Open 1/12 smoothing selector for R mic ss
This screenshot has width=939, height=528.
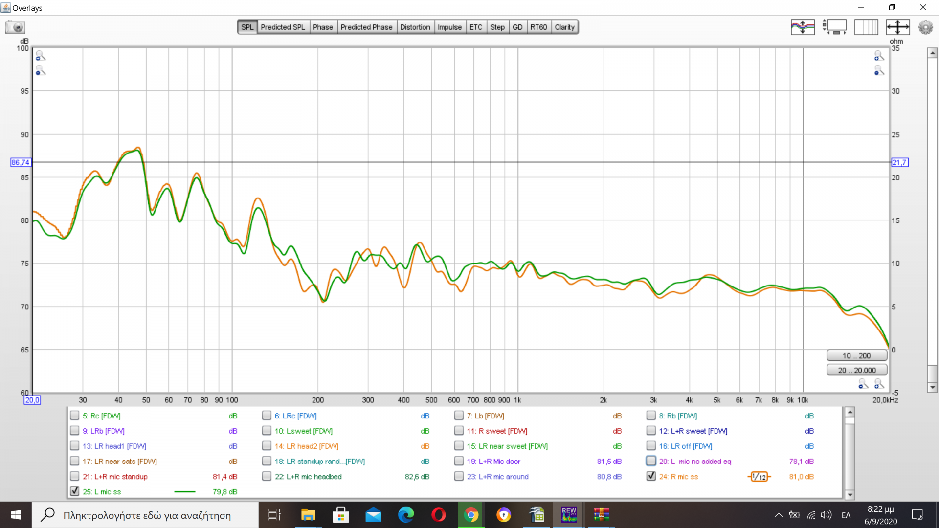click(759, 476)
